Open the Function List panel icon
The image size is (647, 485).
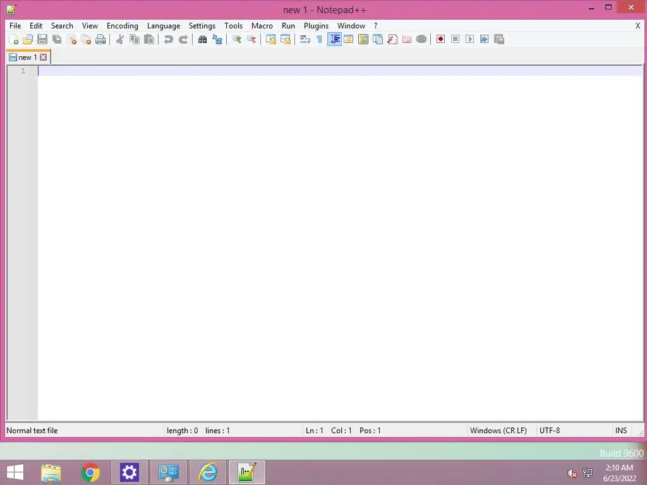point(392,39)
